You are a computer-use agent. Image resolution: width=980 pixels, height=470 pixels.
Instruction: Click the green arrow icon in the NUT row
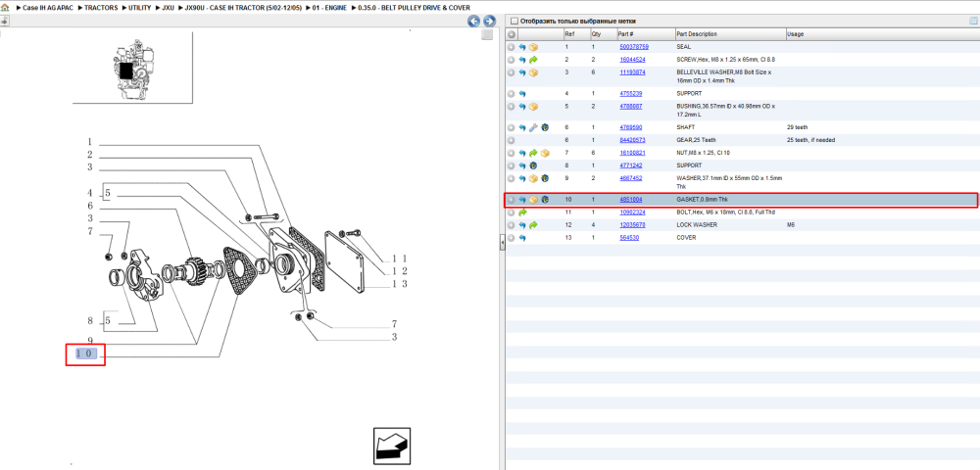[533, 153]
